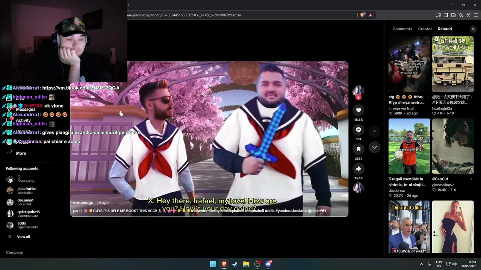Share the video using the arrow icon
This screenshot has width=481, height=270.
[x=358, y=169]
